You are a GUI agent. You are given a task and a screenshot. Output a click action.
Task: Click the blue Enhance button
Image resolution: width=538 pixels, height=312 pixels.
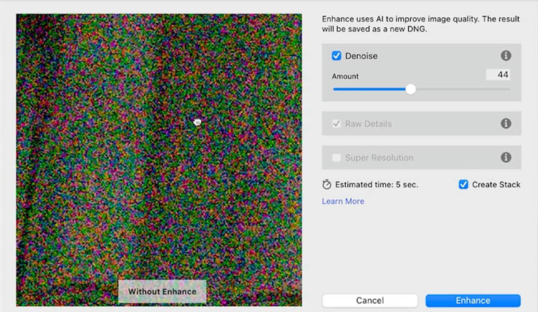point(473,301)
